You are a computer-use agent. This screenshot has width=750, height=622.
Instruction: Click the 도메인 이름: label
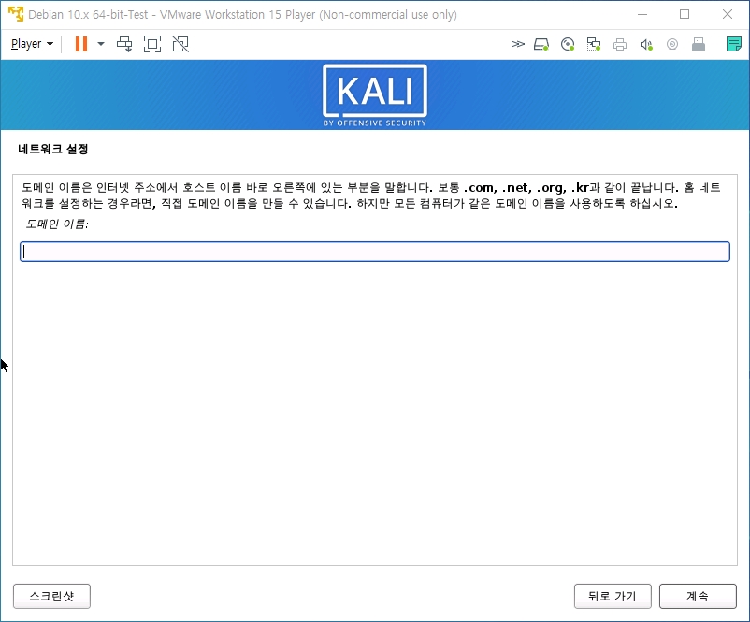tap(57, 224)
